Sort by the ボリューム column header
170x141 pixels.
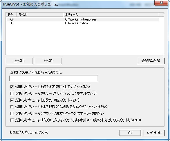coord(111,14)
